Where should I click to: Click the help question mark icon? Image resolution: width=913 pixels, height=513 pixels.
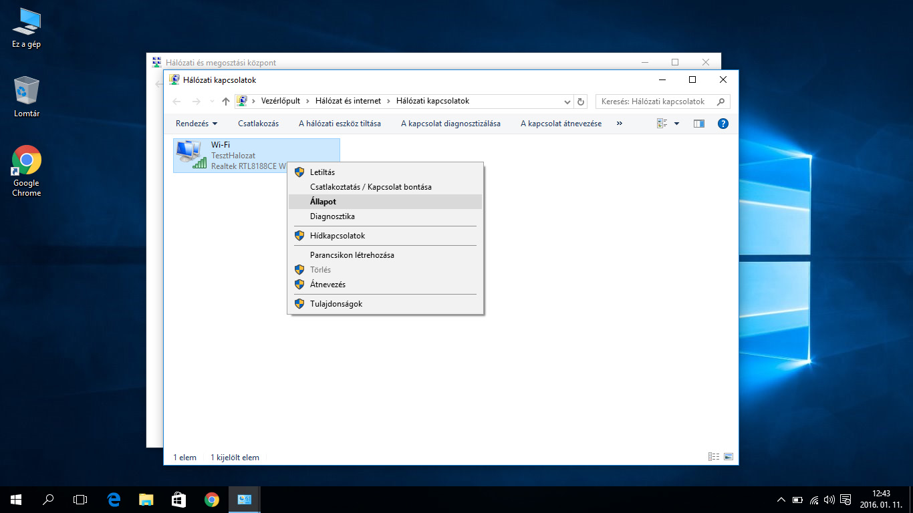(x=723, y=124)
